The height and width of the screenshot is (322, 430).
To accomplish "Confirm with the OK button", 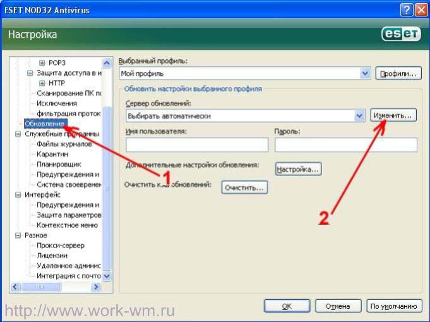I will (287, 306).
